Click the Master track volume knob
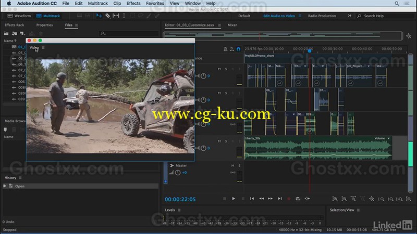Image resolution: width=417 pixels, height=234 pixels. 178,173
